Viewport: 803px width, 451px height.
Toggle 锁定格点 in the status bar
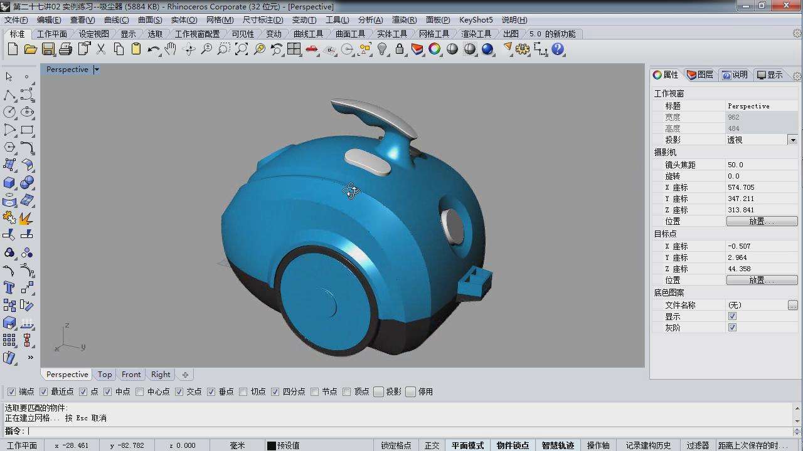tap(396, 445)
